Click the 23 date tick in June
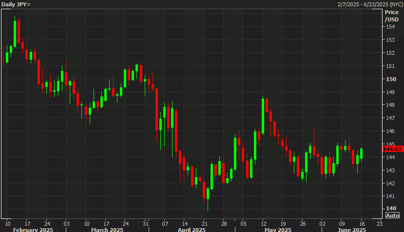 tap(380, 224)
